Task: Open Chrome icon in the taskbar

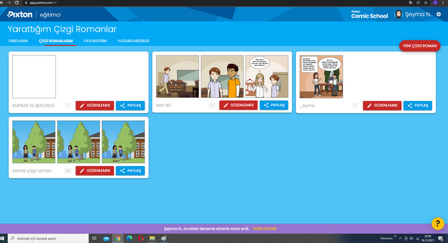Action: 118,239
